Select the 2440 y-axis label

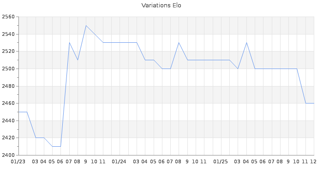[8, 121]
